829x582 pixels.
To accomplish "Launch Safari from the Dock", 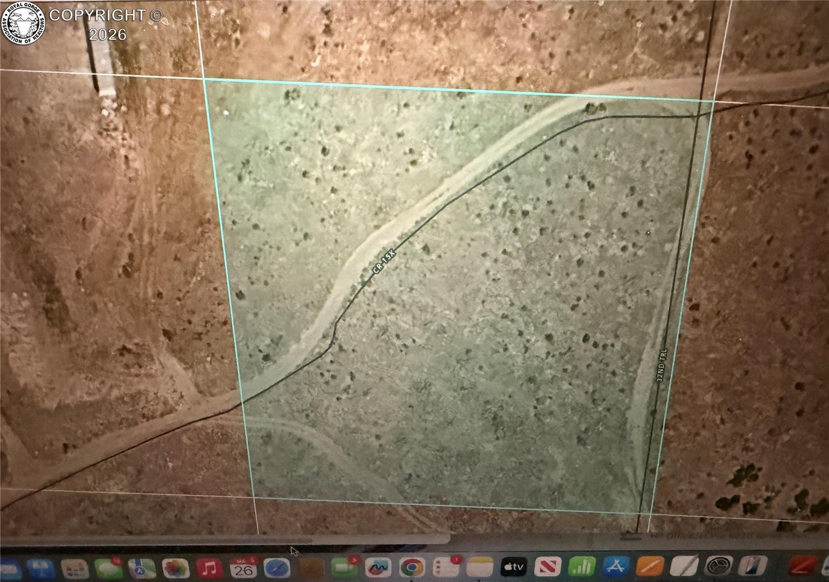I will [277, 568].
